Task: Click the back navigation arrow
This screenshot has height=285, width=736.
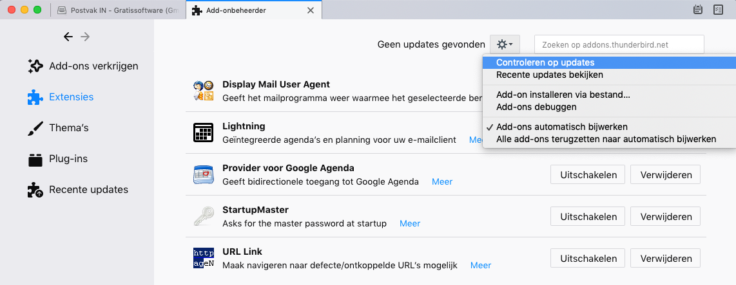Action: click(68, 37)
